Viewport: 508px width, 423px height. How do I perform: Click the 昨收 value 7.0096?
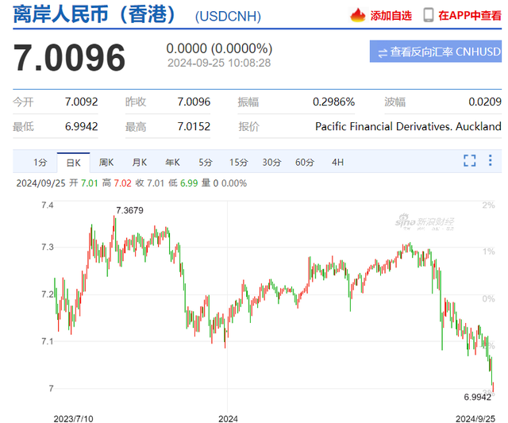click(194, 102)
